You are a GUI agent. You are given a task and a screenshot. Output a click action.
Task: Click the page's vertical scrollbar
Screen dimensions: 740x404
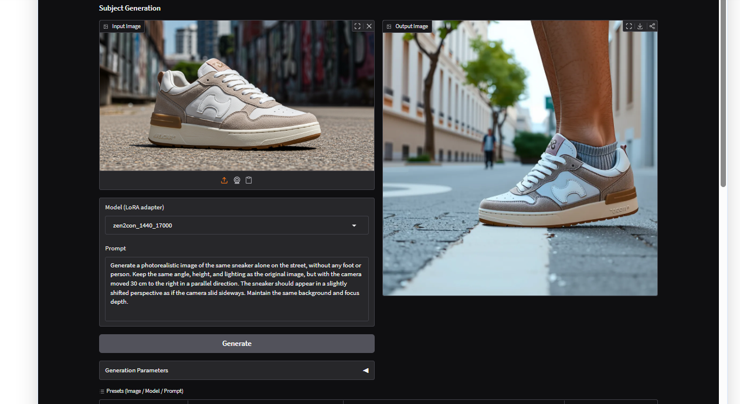pyautogui.click(x=723, y=94)
